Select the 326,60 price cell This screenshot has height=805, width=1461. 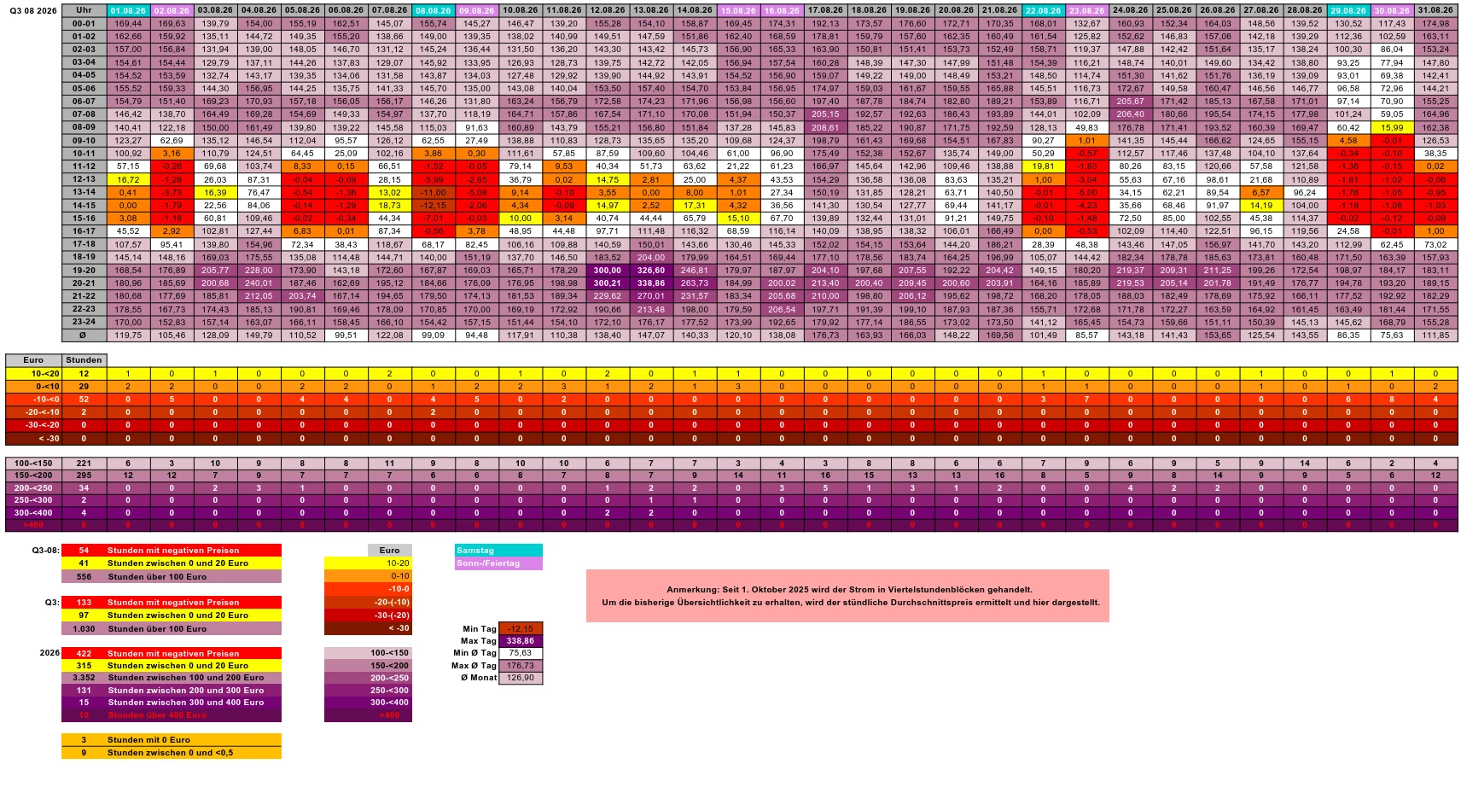point(651,271)
